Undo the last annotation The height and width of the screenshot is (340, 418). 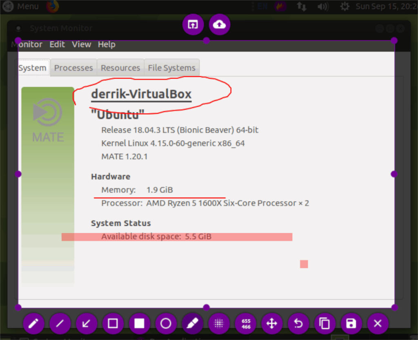[298, 324]
